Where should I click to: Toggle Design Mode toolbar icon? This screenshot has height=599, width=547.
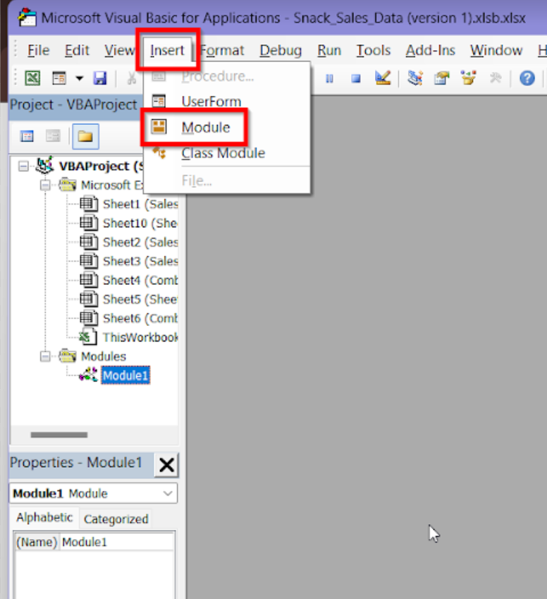383,78
